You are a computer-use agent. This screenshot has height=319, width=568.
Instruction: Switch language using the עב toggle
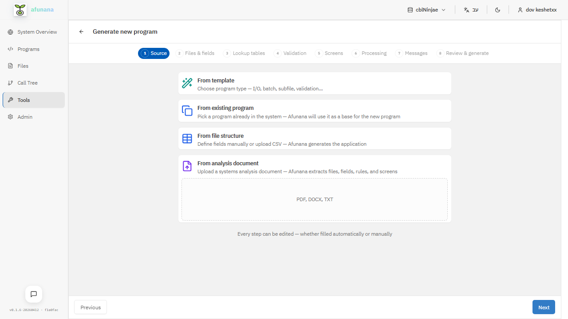click(x=471, y=9)
